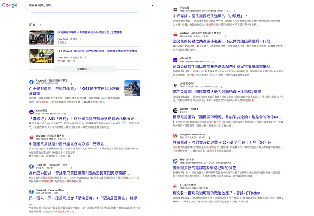Open 鄭任汶專欄 鏡報 article link
This screenshot has width=314, height=216.
[217, 92]
